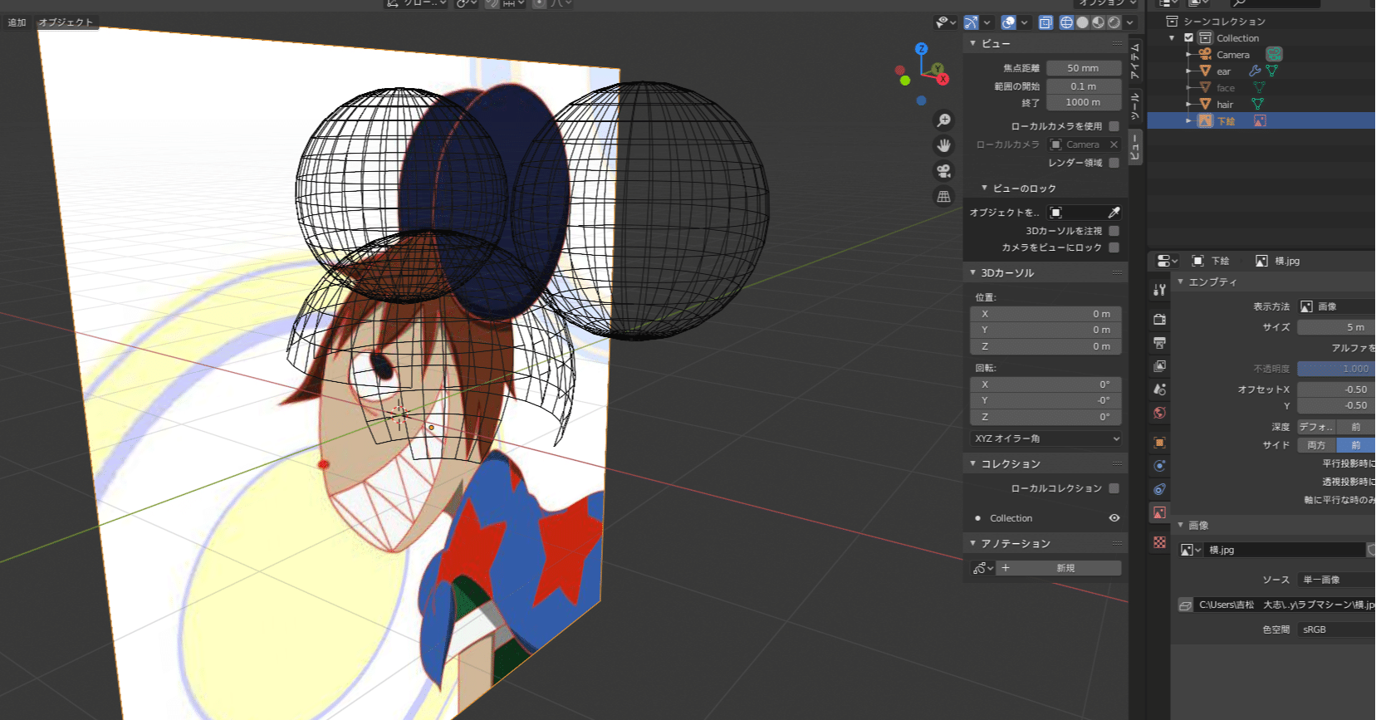Select rendered viewport shading
Viewport: 1376px width, 720px height.
tap(1114, 22)
